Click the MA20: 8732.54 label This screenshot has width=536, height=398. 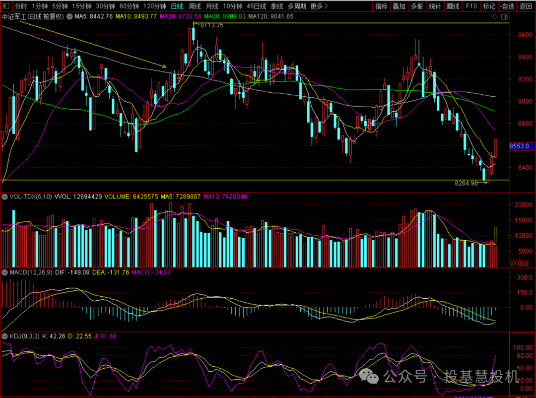pyautogui.click(x=181, y=16)
